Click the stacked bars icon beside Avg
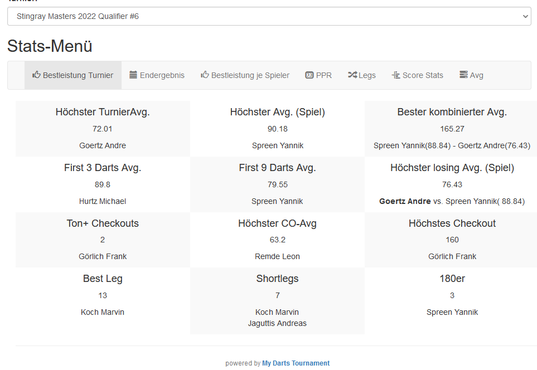This screenshot has width=537, height=370. pos(463,75)
